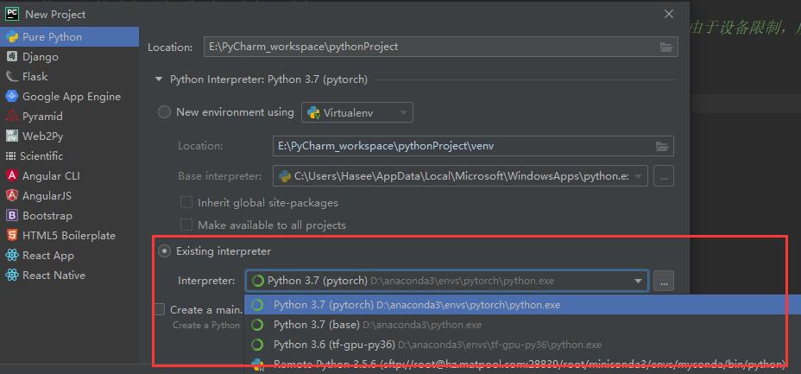Click the selected Python 3.7 (pytorch) combo box

click(x=447, y=281)
